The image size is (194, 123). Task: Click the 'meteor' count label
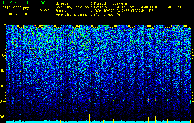pyautogui.click(x=44, y=10)
